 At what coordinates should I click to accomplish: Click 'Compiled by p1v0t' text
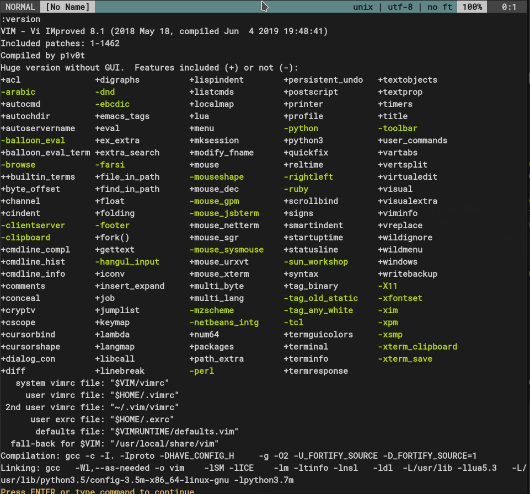tap(43, 56)
